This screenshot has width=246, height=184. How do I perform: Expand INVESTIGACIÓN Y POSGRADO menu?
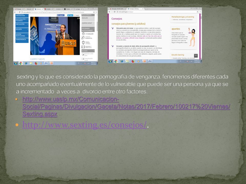(x=22, y=20)
